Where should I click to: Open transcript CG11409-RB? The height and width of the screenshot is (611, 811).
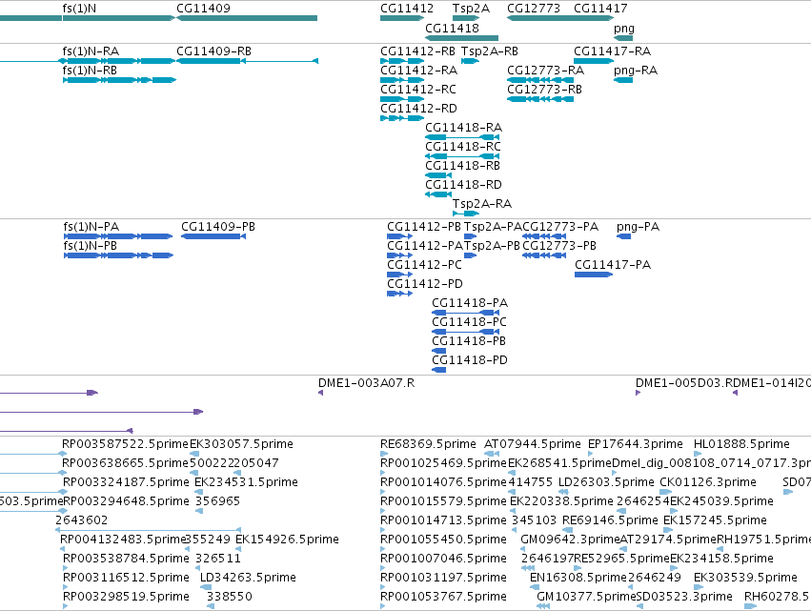(247, 61)
